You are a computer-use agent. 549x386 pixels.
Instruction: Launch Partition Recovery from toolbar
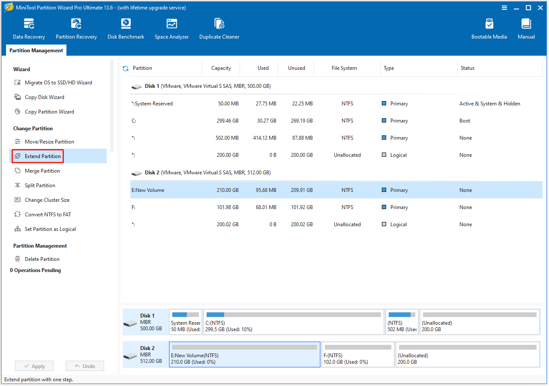[x=76, y=29]
